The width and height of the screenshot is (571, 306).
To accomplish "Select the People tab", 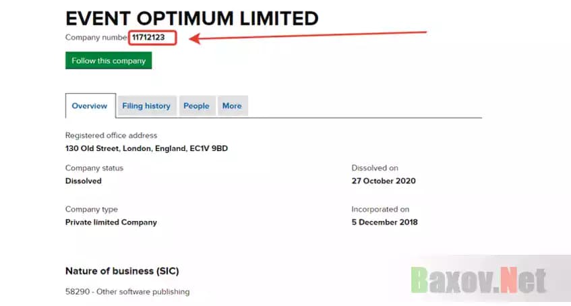I will pyautogui.click(x=196, y=106).
